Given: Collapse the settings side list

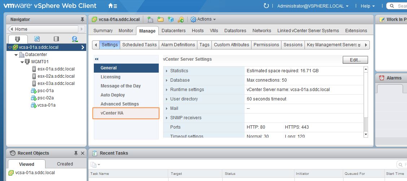Looking at the screenshot, I should click(x=97, y=59).
